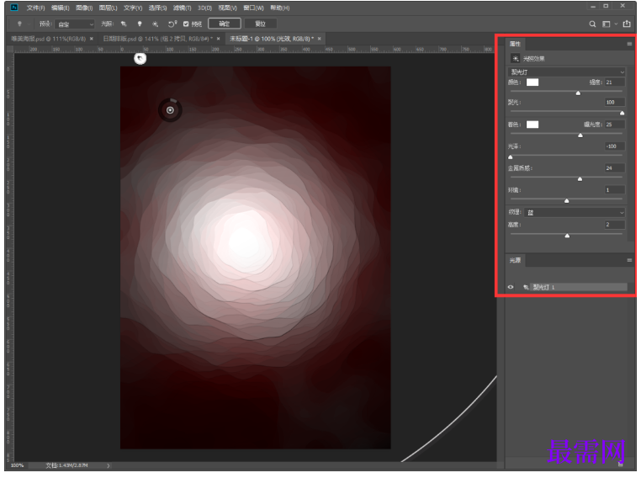The image size is (641, 478).
Task: Toggle the 预览 preview checkbox
Action: pos(186,24)
